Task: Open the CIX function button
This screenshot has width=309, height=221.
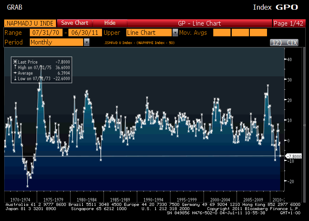Action: (283, 42)
